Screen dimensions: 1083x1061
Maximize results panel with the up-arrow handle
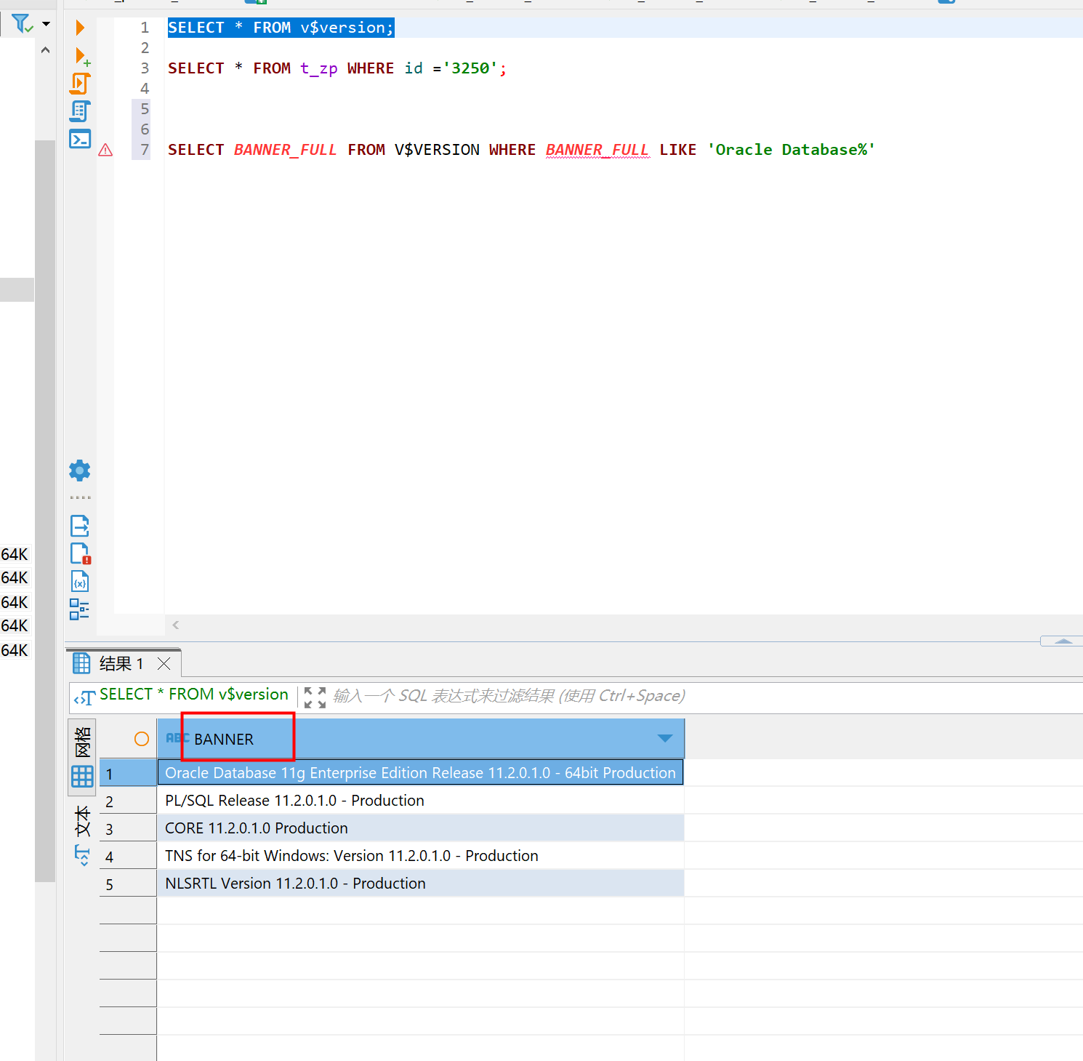1063,641
